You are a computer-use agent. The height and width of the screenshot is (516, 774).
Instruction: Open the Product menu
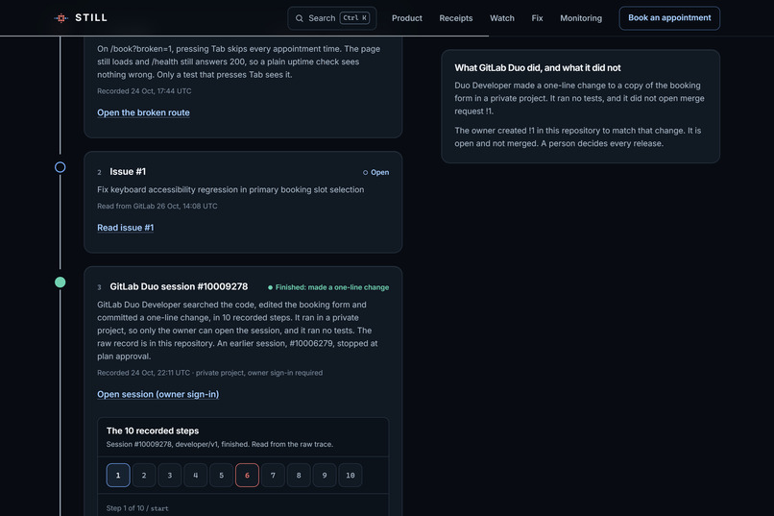pyautogui.click(x=407, y=18)
